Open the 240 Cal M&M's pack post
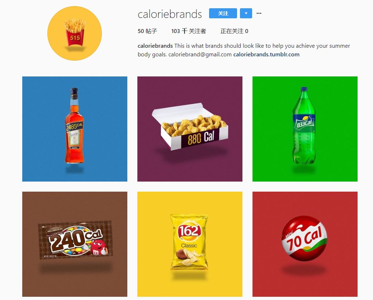This screenshot has width=373, height=300. pos(75,244)
